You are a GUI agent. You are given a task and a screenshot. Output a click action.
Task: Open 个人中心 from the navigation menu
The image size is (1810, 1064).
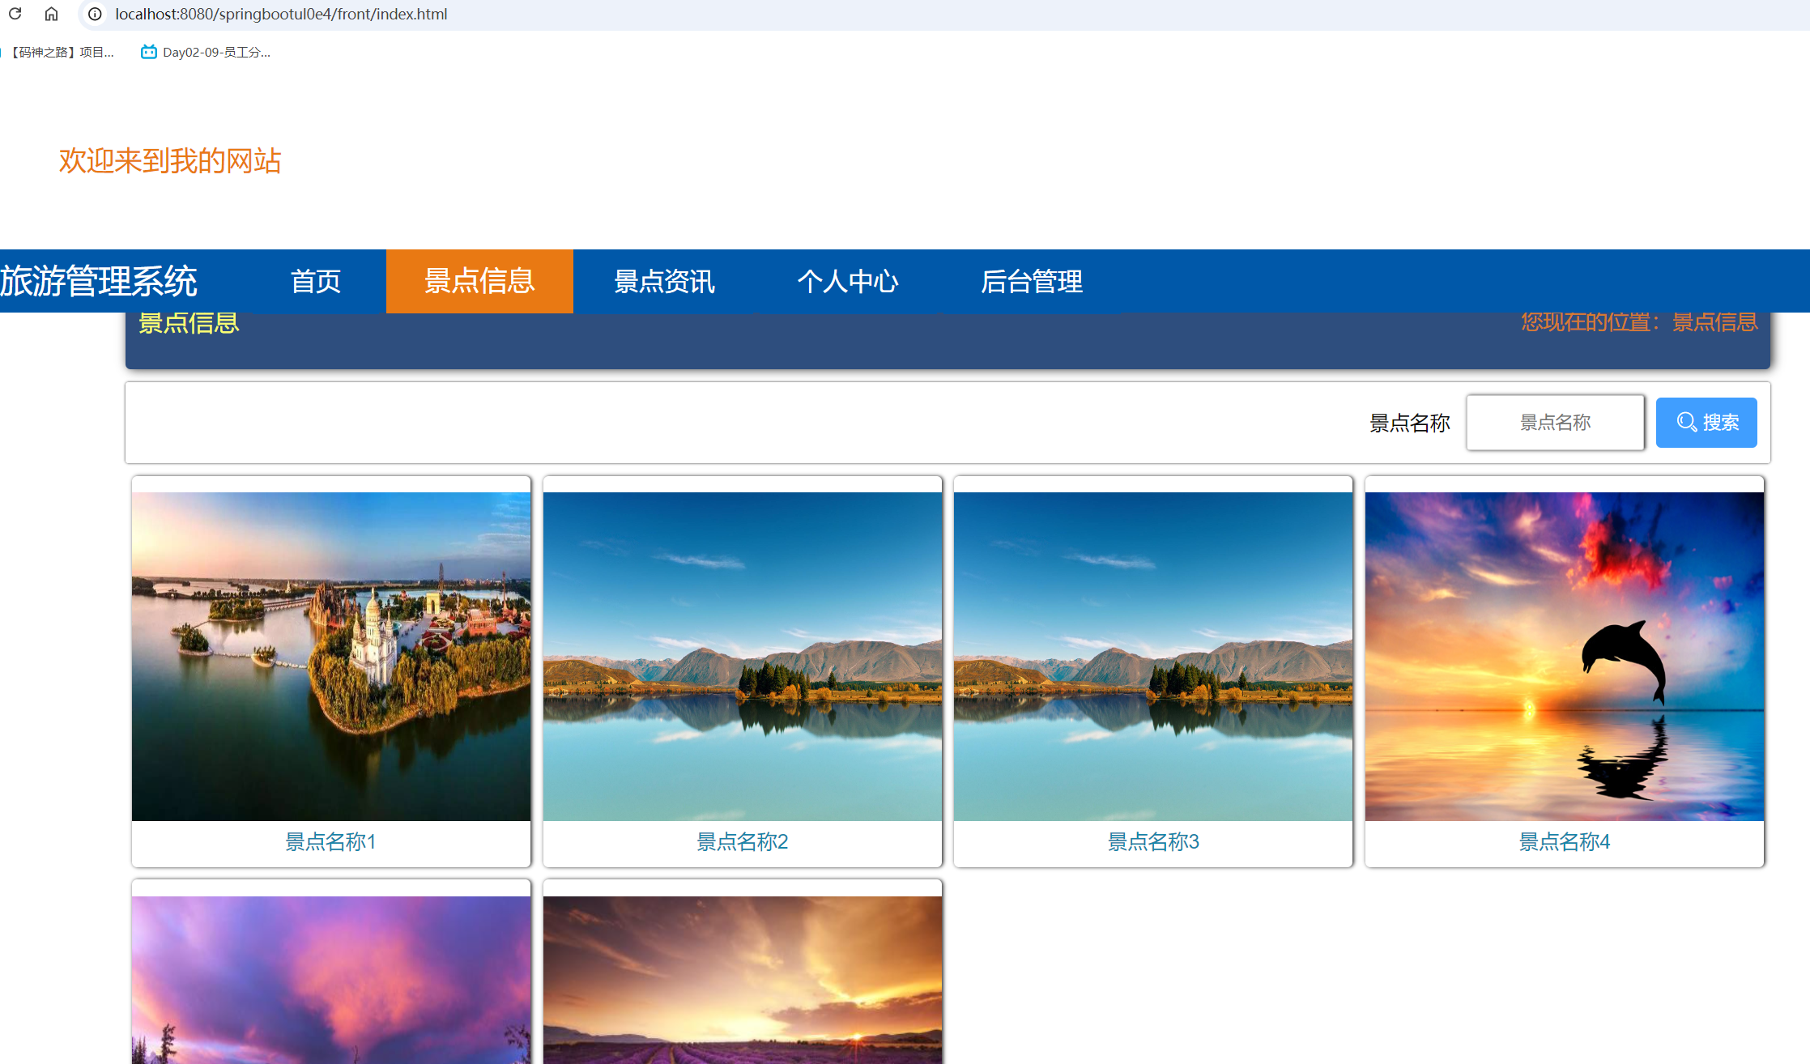pos(848,281)
